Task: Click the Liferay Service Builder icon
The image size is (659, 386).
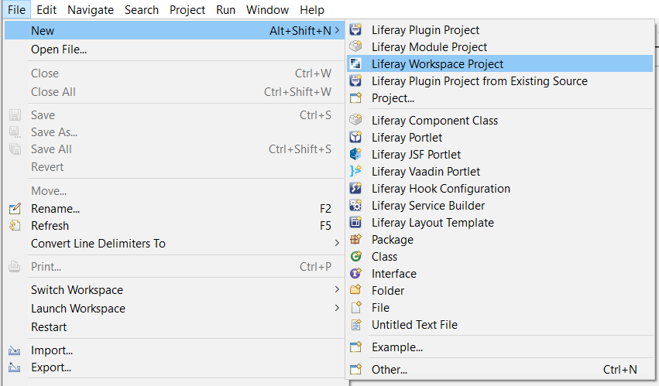Action: coord(355,206)
